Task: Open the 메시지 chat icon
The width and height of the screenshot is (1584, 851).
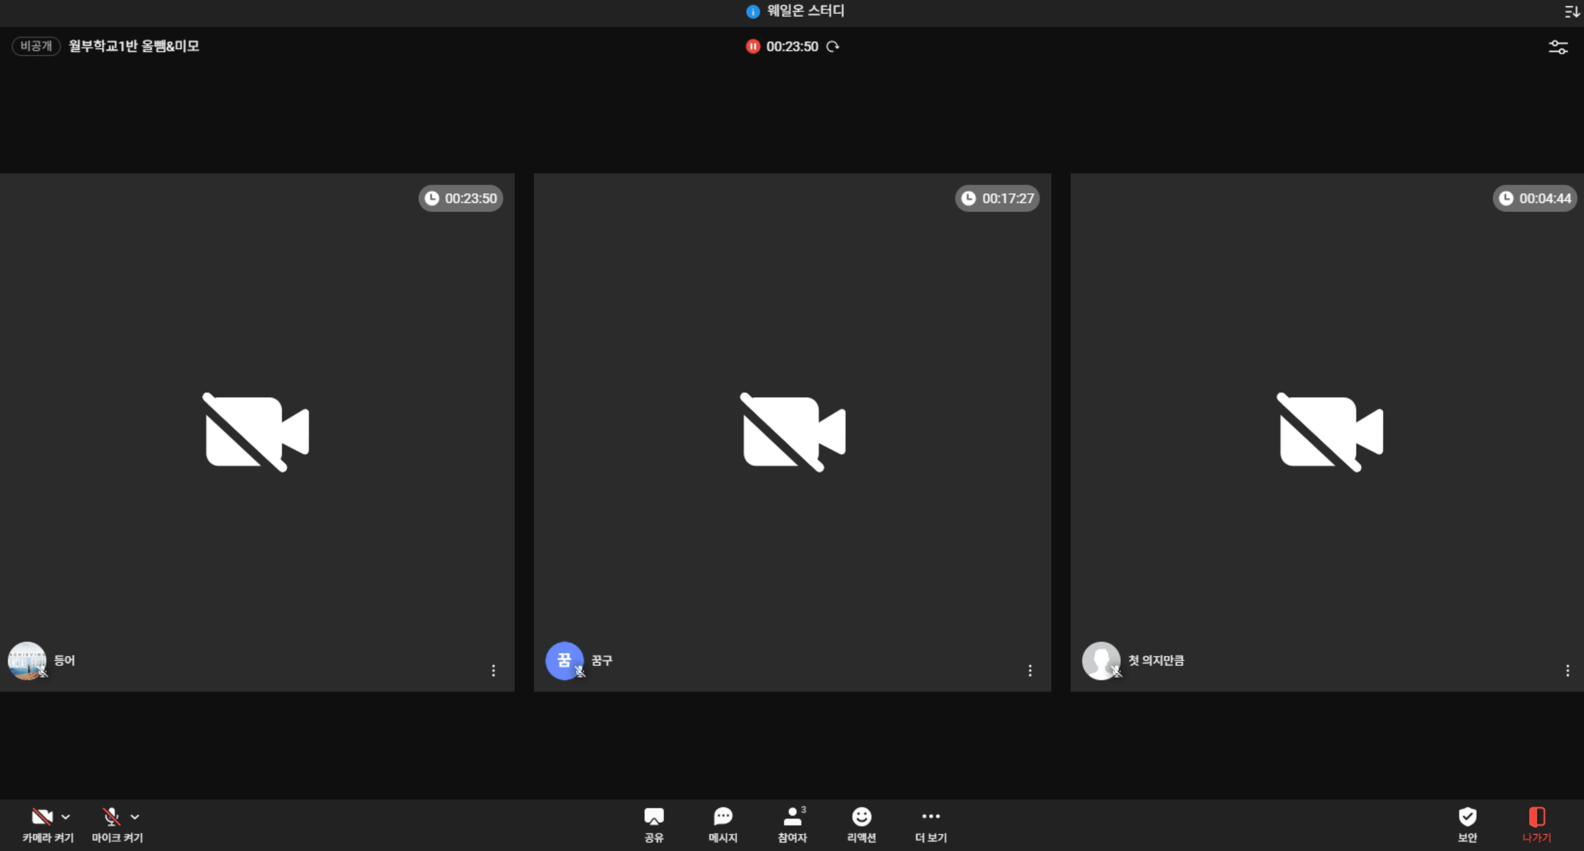Action: [x=723, y=817]
